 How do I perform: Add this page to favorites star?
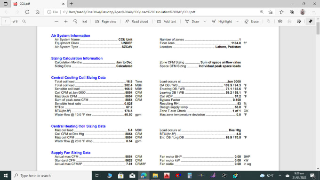(271, 12)
